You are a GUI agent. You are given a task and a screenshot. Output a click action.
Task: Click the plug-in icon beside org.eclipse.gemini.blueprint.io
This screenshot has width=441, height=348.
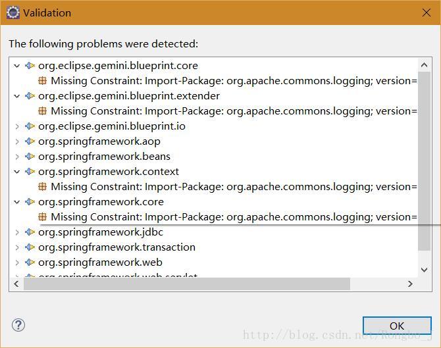(30, 126)
